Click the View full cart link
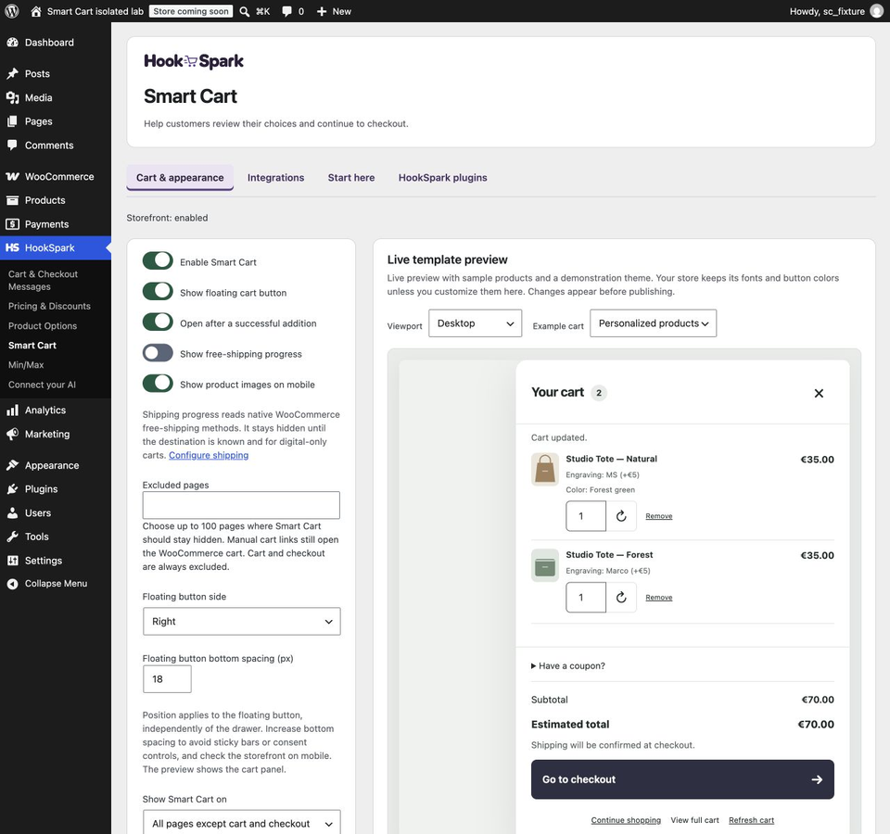 pyautogui.click(x=694, y=820)
